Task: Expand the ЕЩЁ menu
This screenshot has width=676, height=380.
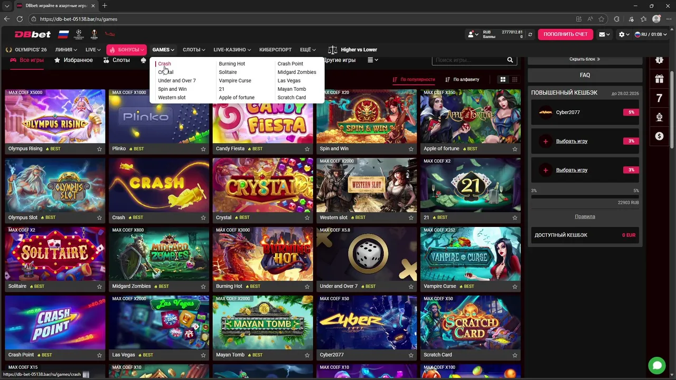Action: pyautogui.click(x=308, y=50)
